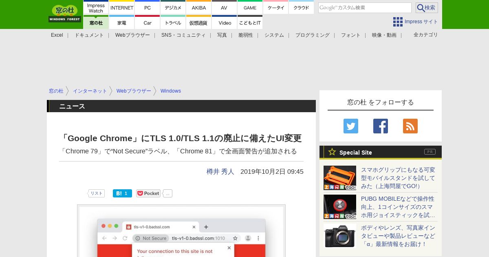Click the Sony α camera thumbnail
The height and width of the screenshot is (257, 489).
(340, 236)
